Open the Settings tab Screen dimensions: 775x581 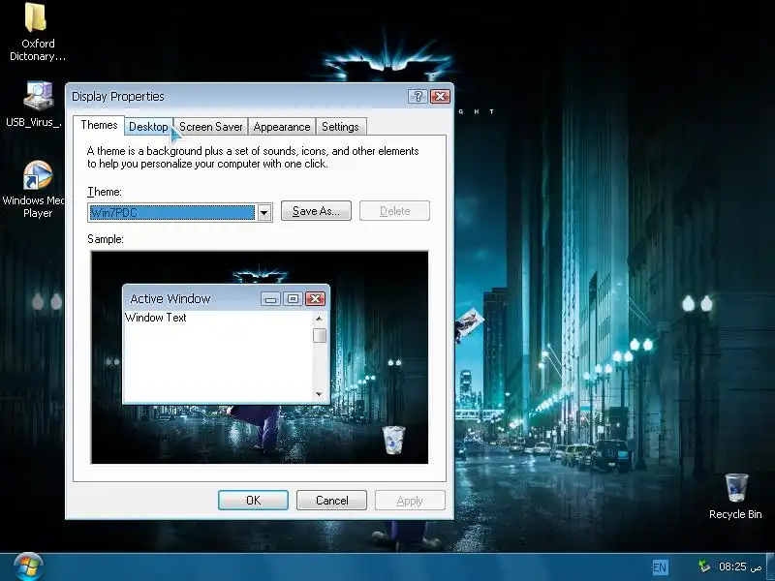pyautogui.click(x=341, y=127)
